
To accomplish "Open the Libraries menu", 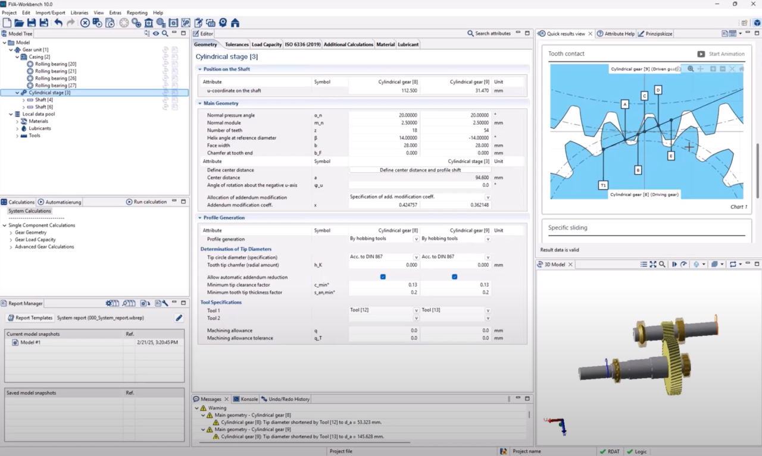I will point(79,12).
